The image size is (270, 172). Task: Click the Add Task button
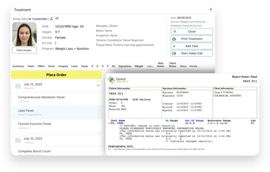tap(192, 46)
